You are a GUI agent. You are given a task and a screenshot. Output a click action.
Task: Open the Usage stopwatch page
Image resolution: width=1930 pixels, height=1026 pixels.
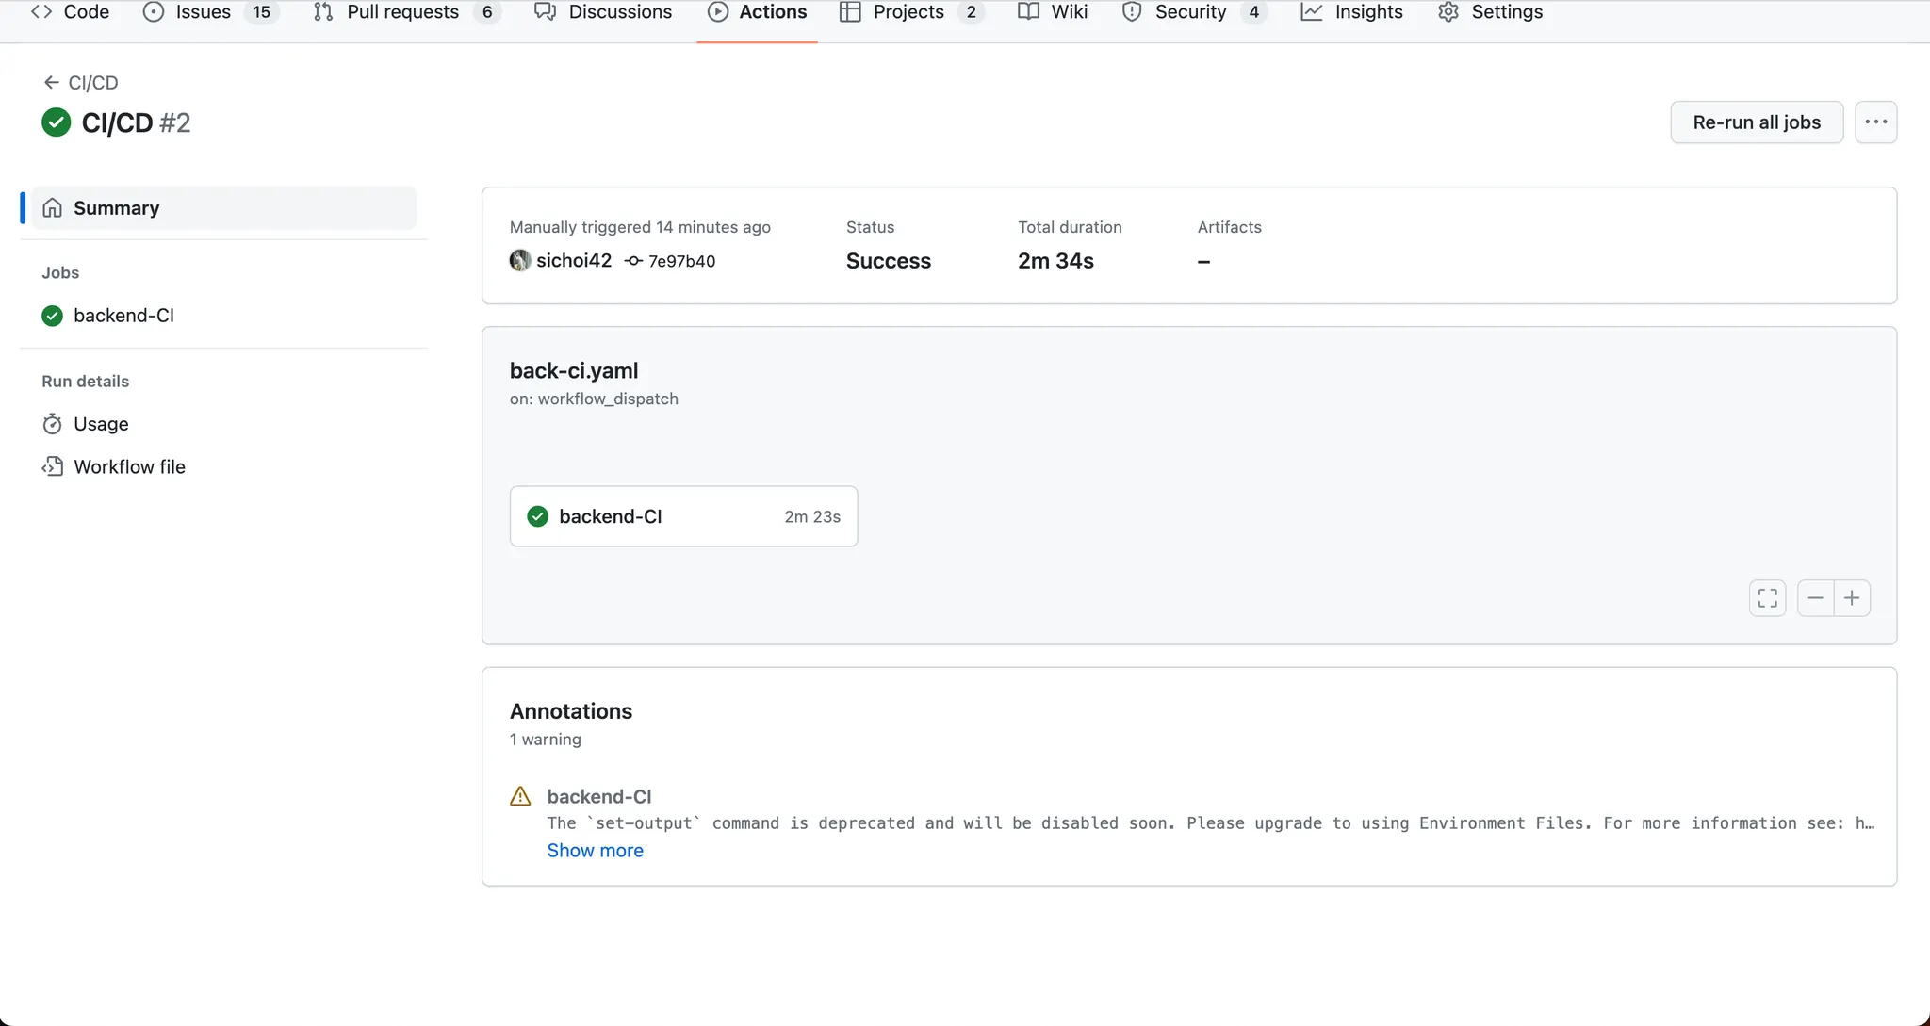[x=100, y=424]
